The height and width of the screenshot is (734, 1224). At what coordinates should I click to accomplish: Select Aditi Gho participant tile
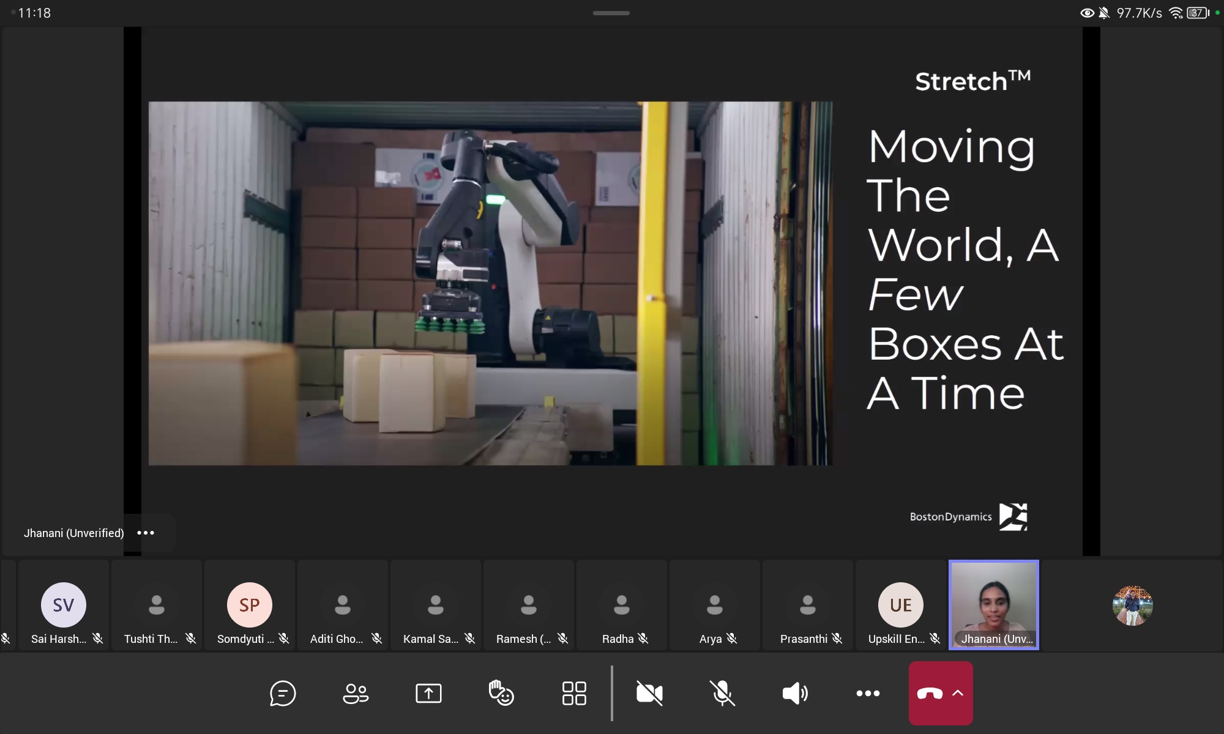(x=343, y=605)
